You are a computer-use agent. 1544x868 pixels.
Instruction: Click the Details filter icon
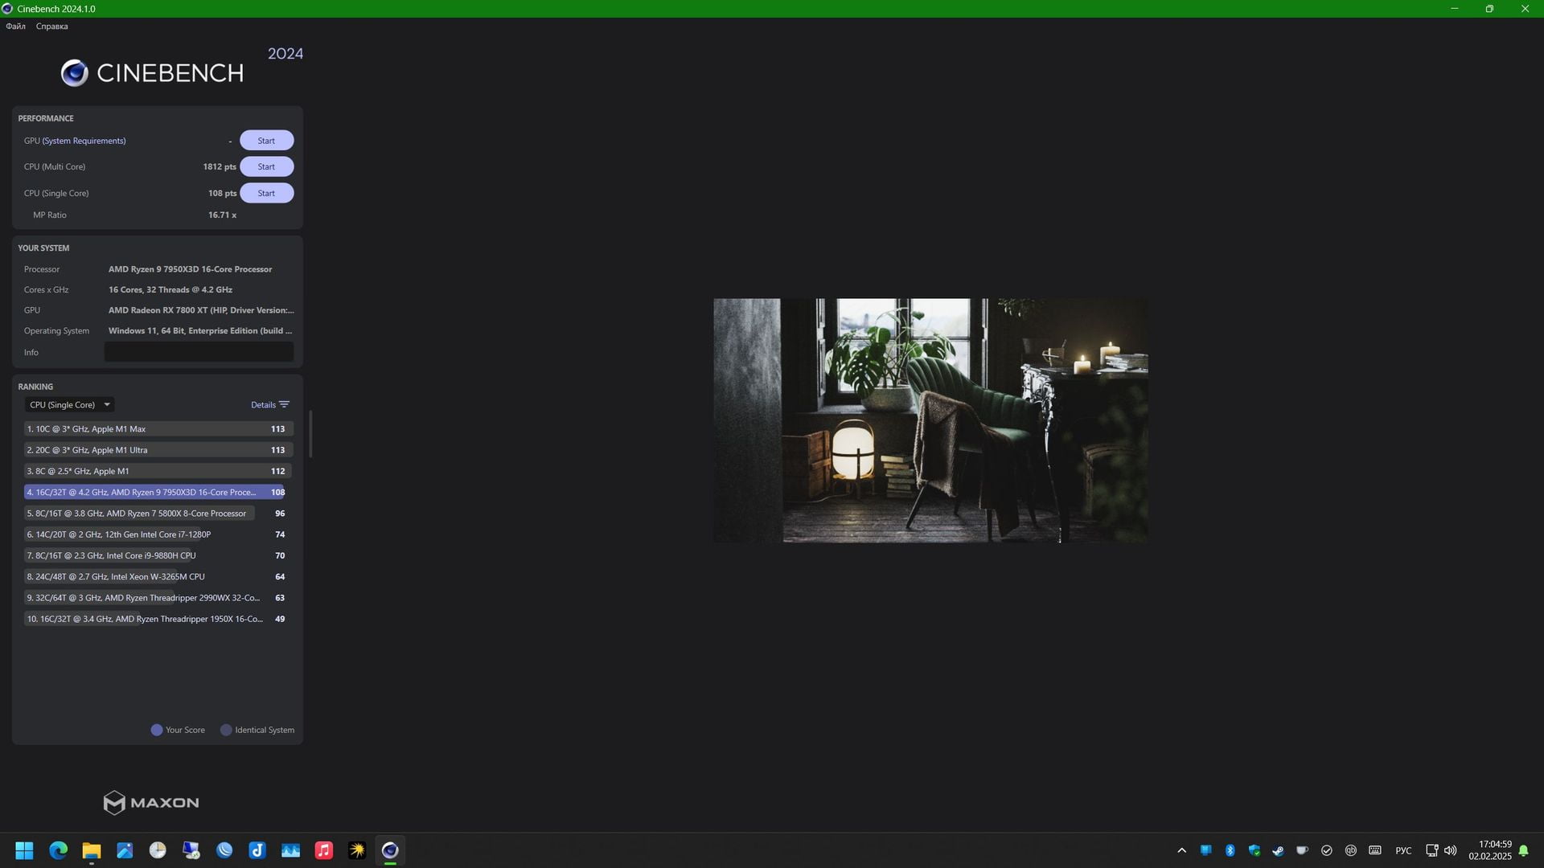[x=284, y=405]
